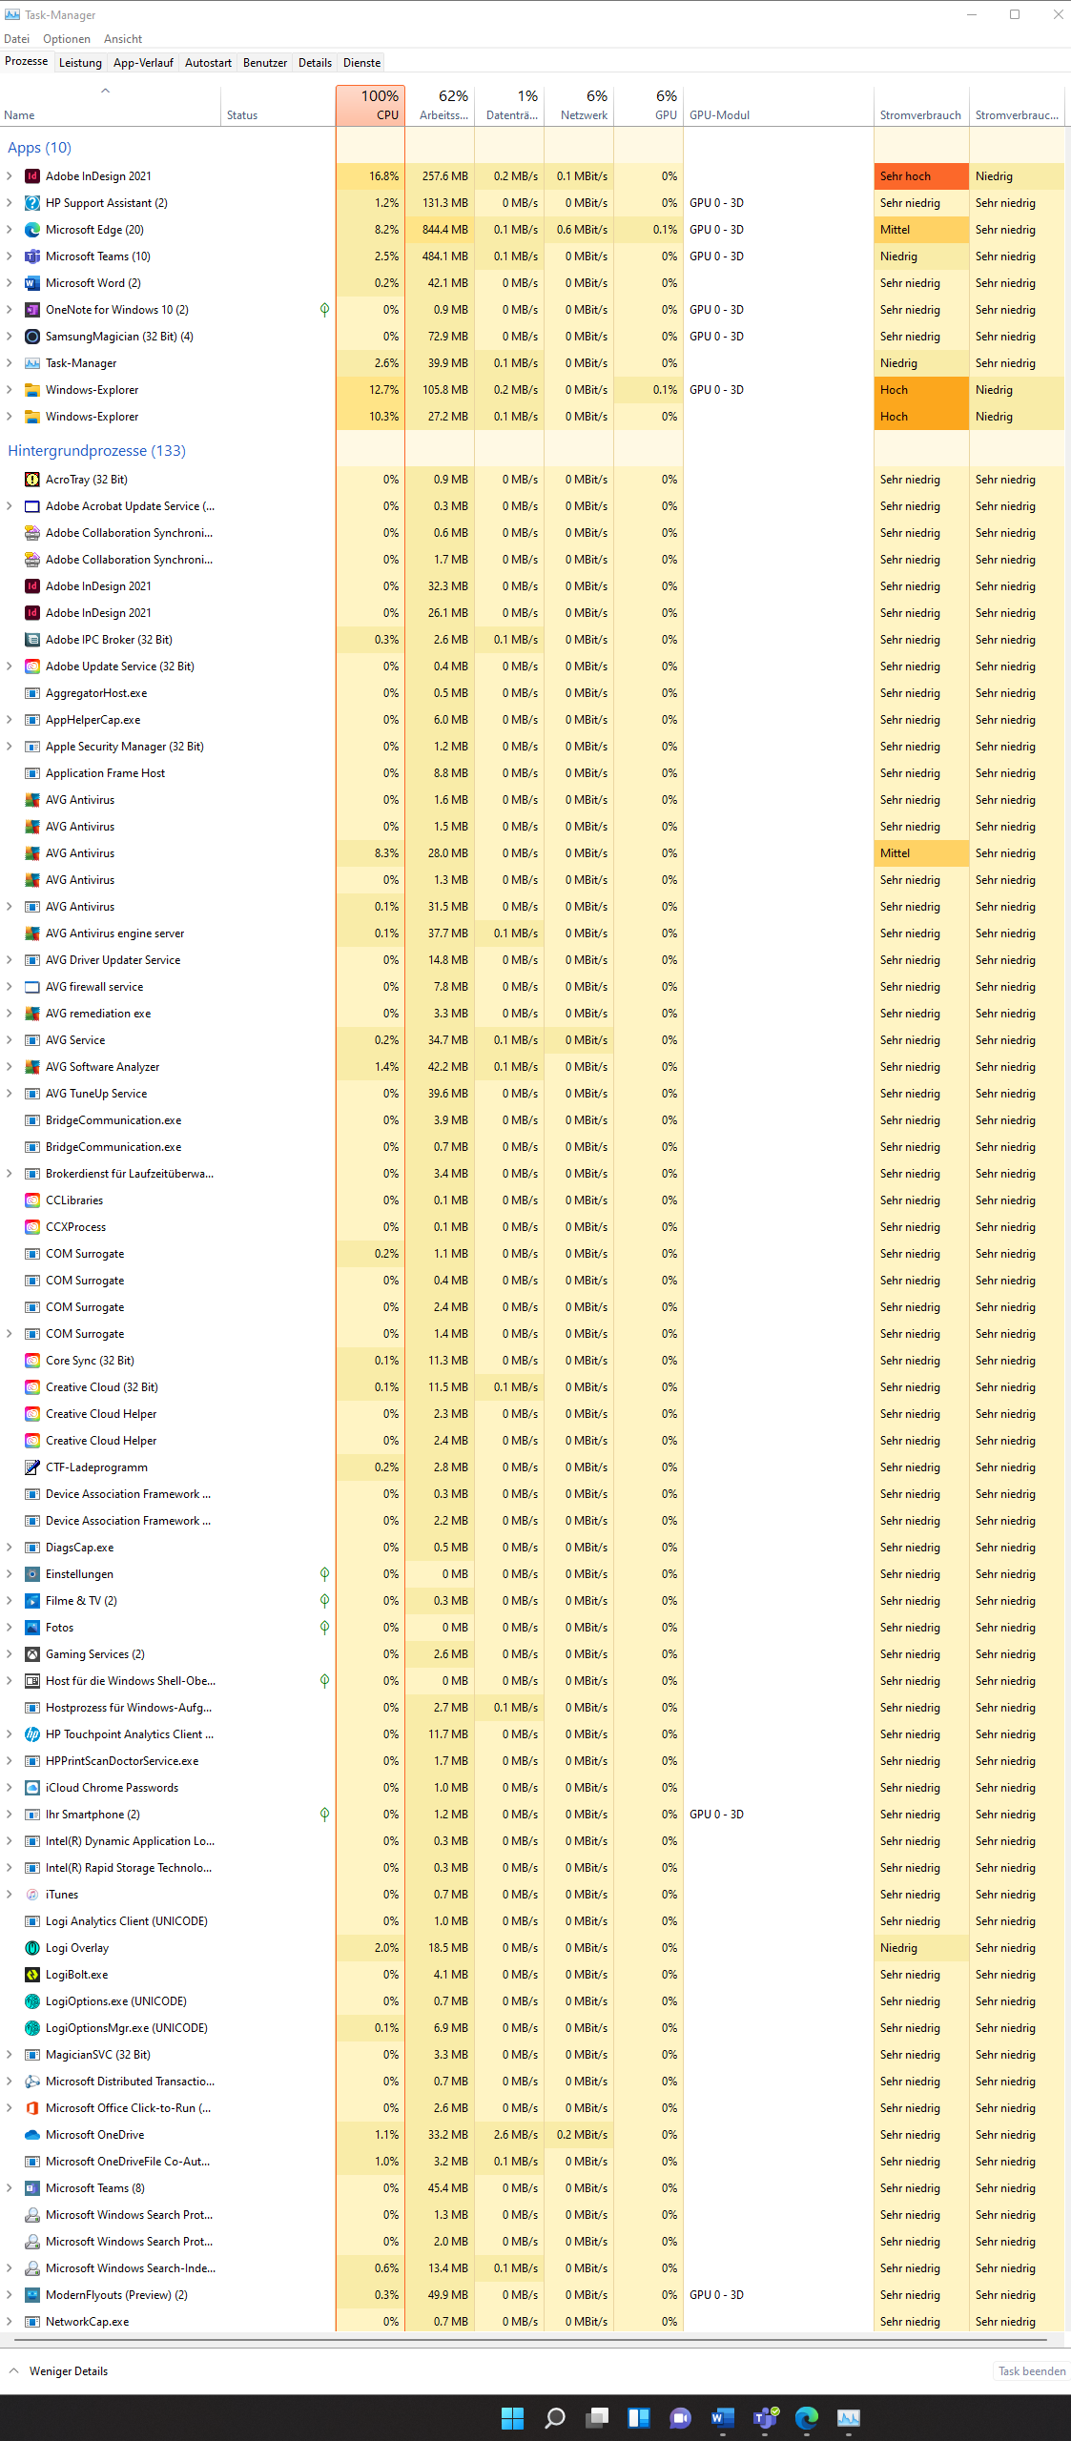
Task: Click the Microsoft Office Click-to-Run icon
Action: coord(32,2108)
